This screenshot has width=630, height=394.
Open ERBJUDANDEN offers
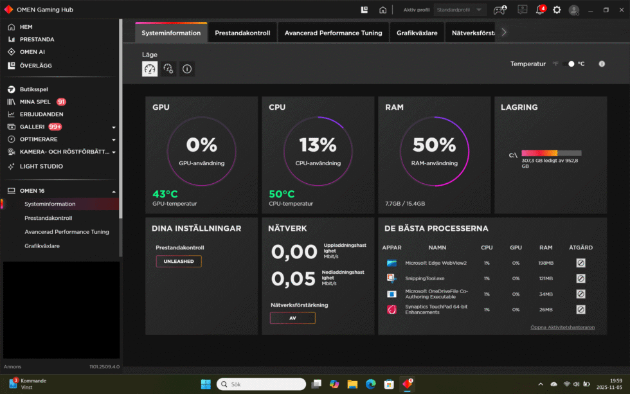(x=41, y=114)
